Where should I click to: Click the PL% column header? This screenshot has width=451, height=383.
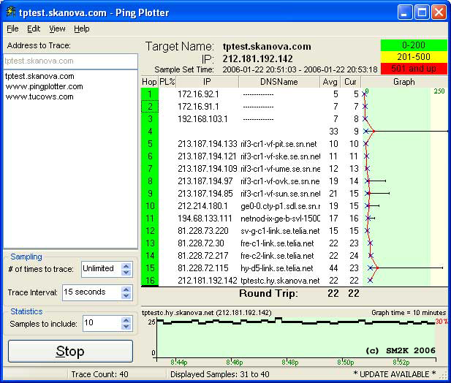167,82
